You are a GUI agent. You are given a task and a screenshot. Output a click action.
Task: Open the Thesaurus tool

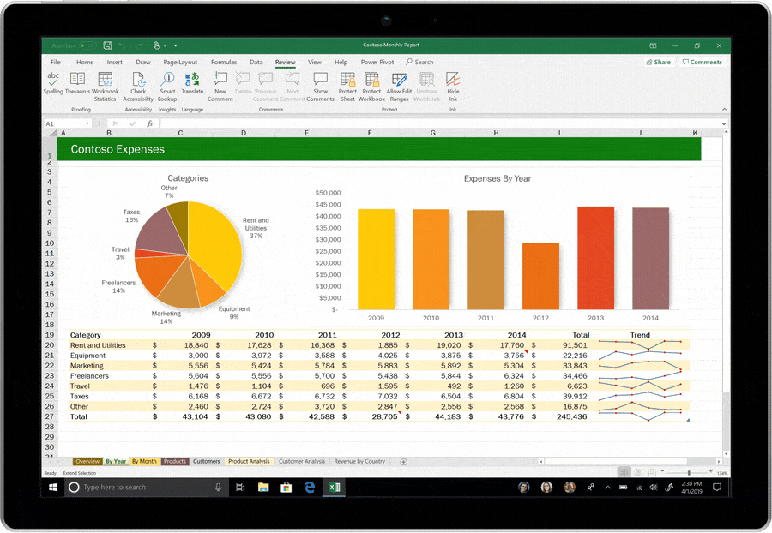click(x=78, y=83)
